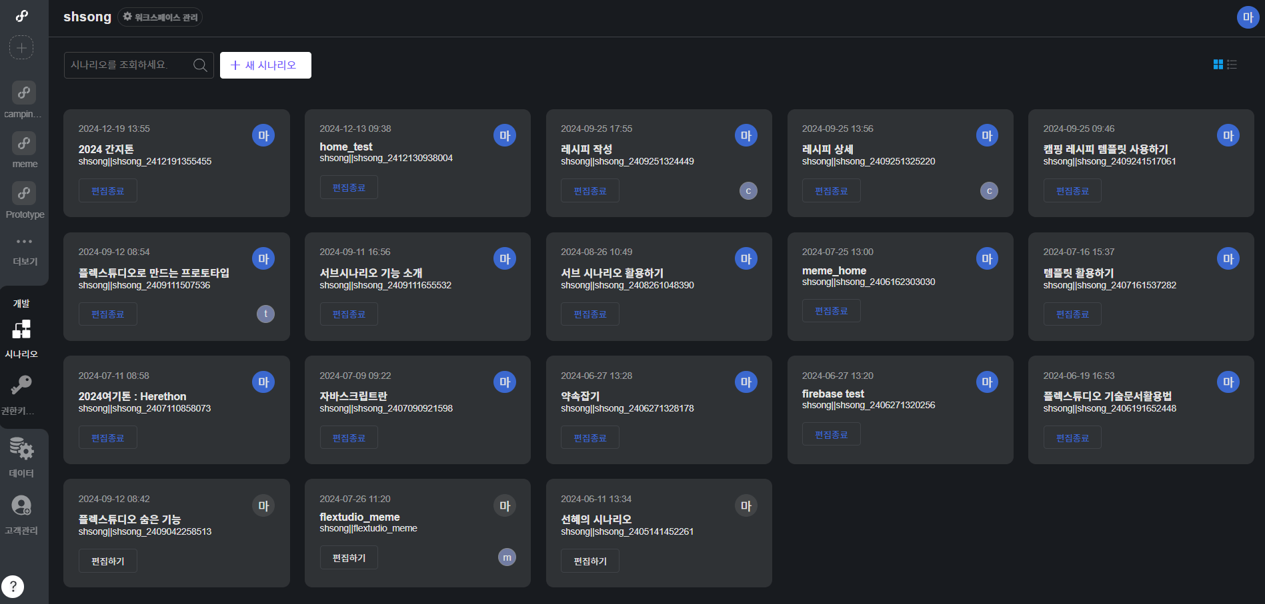The height and width of the screenshot is (604, 1265).
Task: Click the 마 avatar on 템플릿 활용하기 card
Action: click(1228, 259)
